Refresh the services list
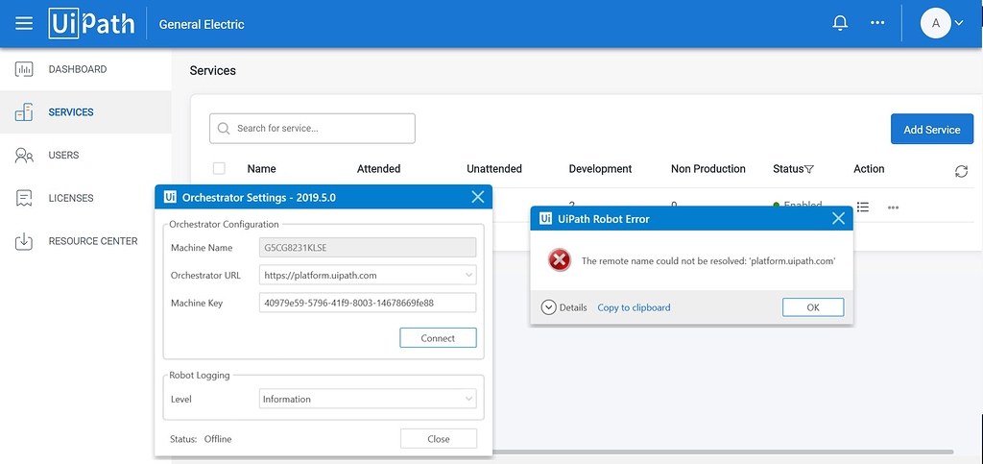 click(961, 171)
